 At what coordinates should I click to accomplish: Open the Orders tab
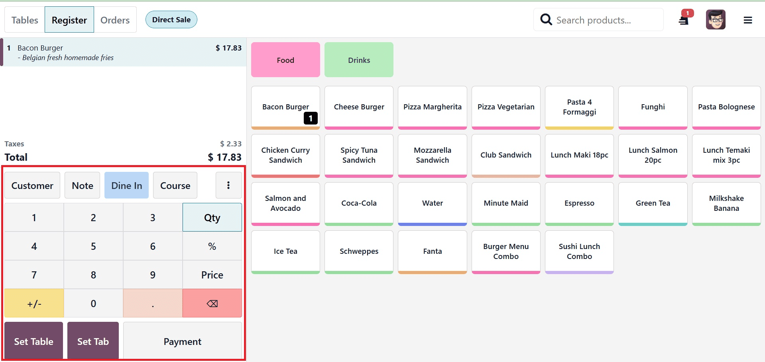tap(115, 19)
